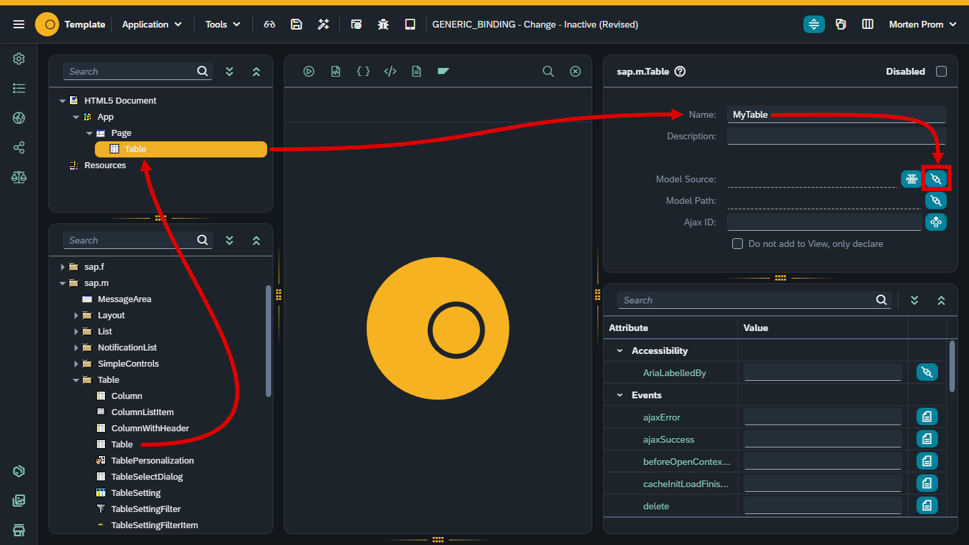The width and height of the screenshot is (969, 545).
Task: Click the magic wand icon in toolbar
Action: (x=324, y=24)
